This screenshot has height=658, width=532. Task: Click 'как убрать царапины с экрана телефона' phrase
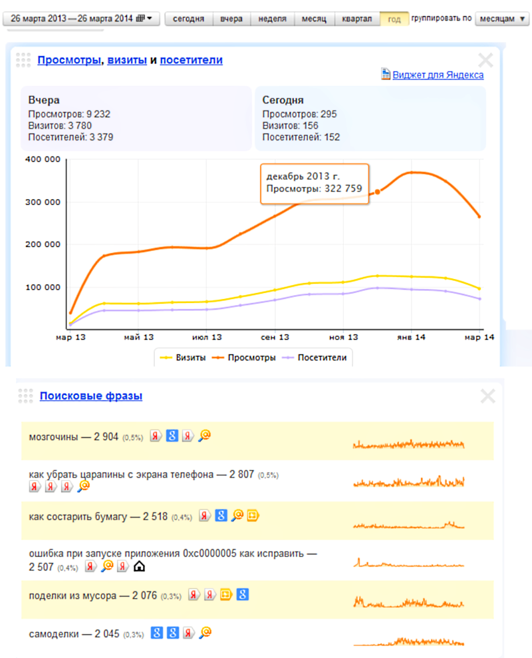[x=121, y=475]
